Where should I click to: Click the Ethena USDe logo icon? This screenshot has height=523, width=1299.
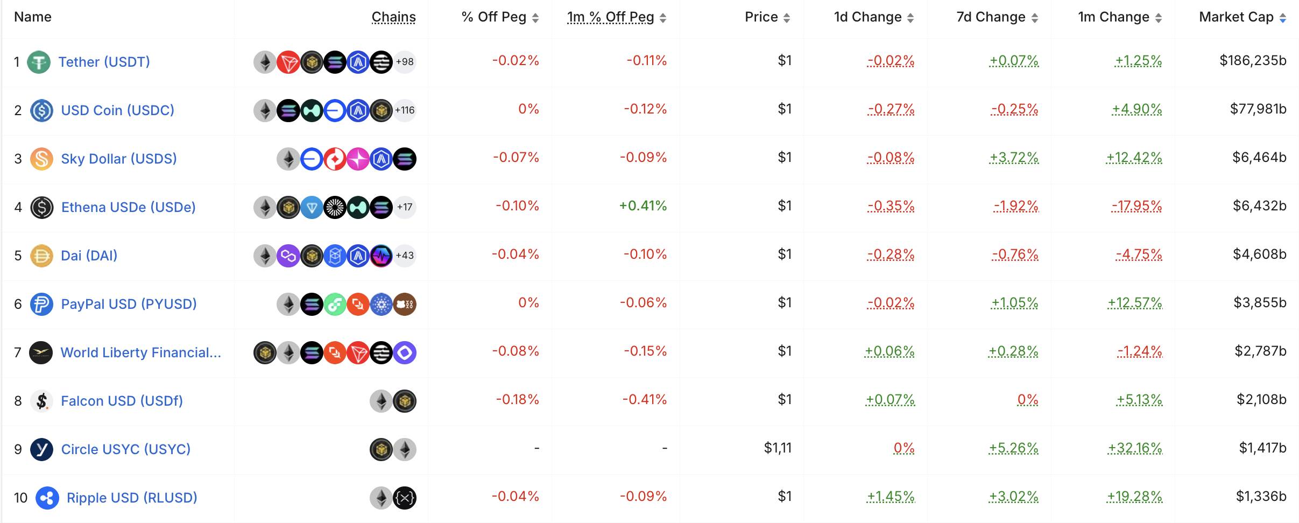pos(41,207)
